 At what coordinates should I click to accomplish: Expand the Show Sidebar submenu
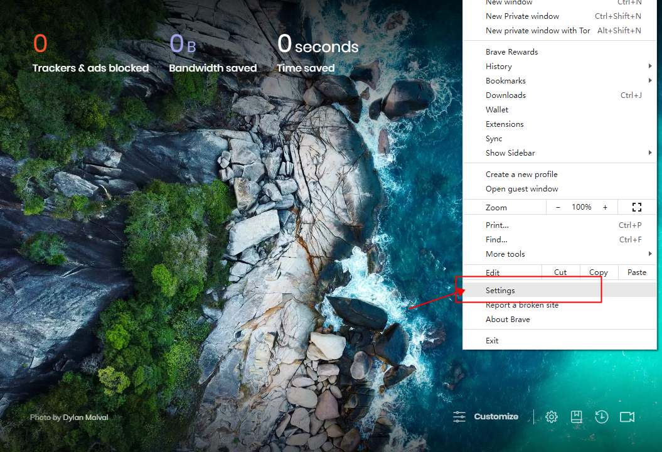click(x=649, y=153)
